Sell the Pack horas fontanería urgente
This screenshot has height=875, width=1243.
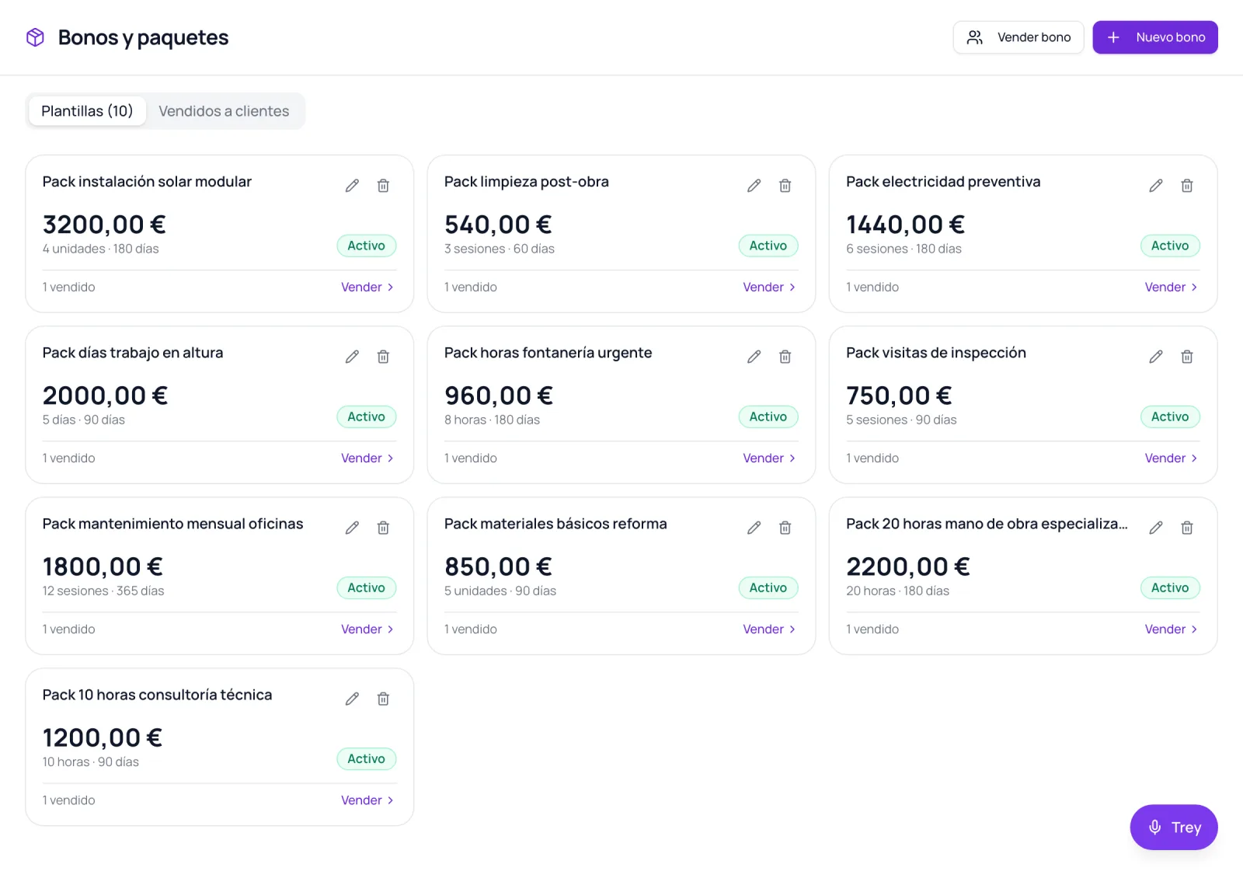[x=769, y=458]
